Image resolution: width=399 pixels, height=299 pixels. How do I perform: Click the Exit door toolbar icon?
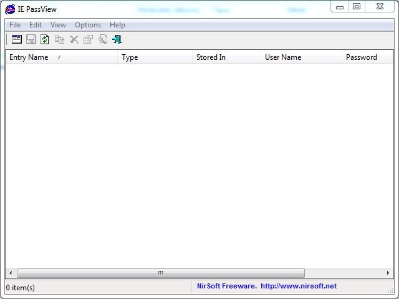click(x=117, y=39)
